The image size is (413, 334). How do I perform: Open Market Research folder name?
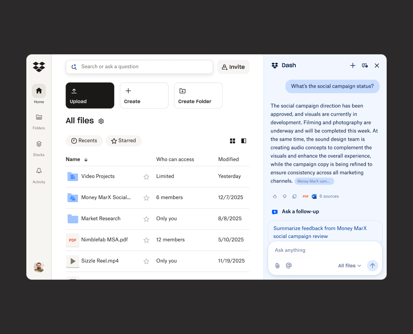(x=101, y=218)
